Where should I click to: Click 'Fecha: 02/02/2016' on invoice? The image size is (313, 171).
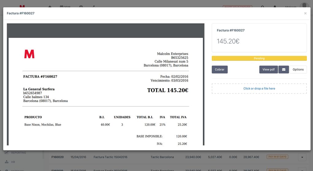[174, 77]
